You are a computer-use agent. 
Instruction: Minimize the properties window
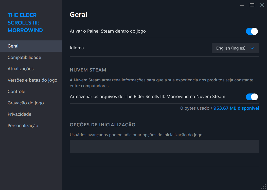click(x=242, y=5)
